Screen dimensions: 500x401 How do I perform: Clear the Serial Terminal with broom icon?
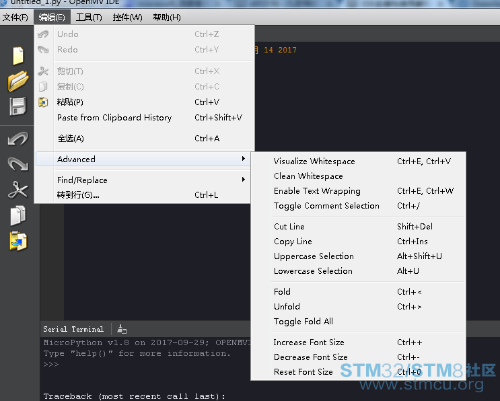pos(121,329)
